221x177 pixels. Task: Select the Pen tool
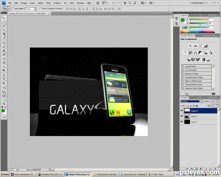4,75
